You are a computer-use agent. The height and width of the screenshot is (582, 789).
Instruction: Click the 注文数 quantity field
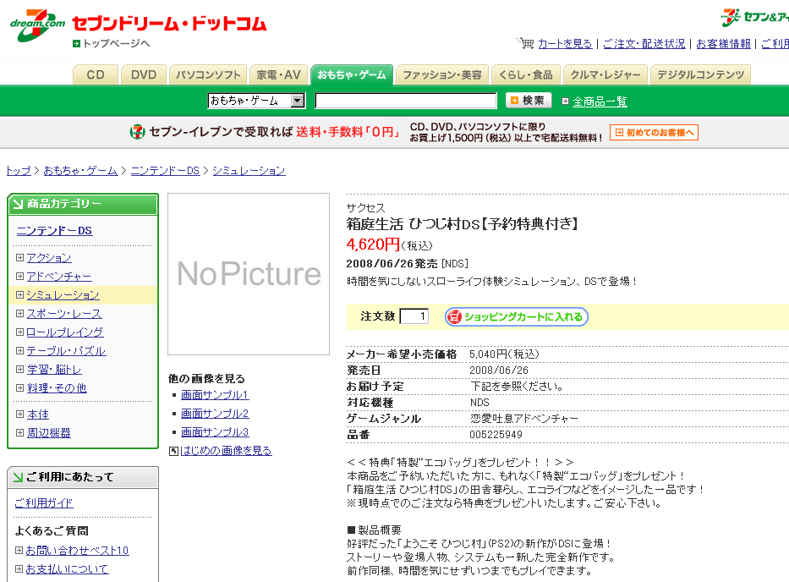(414, 316)
